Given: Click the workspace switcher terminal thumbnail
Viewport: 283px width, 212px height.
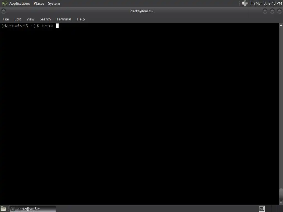Looking at the screenshot, I should [x=262, y=209].
